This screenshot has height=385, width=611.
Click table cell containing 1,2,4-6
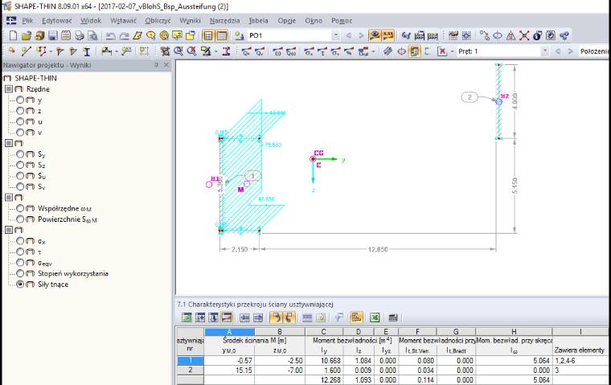click(580, 360)
